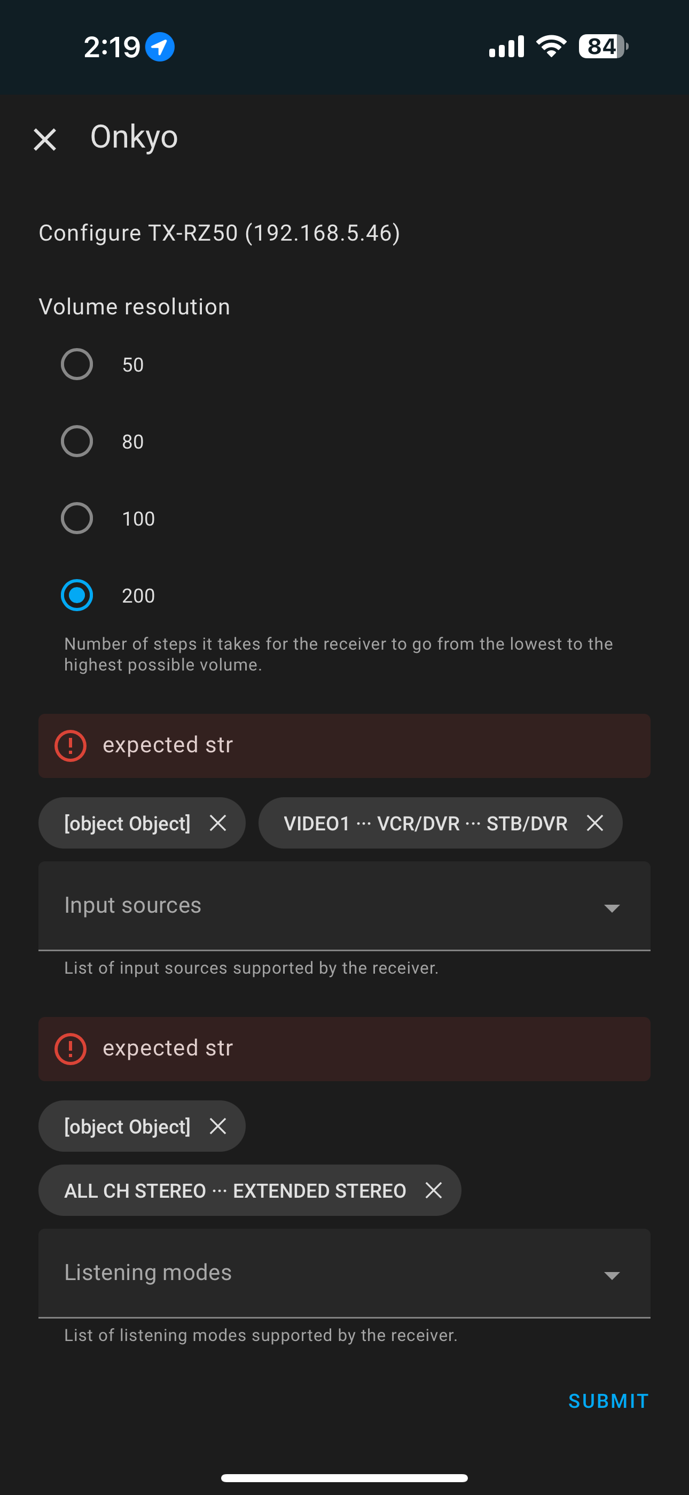This screenshot has height=1495, width=689.
Task: Tap the Listening modes field label
Action: click(148, 1272)
